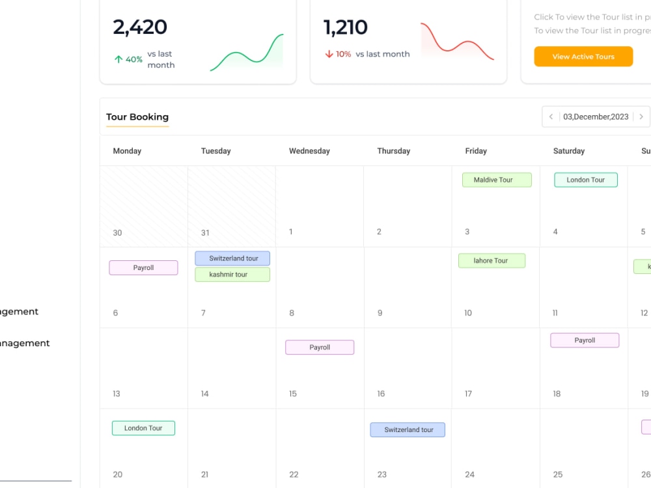Select calendar day 25
This screenshot has height=488, width=651.
[x=584, y=448]
